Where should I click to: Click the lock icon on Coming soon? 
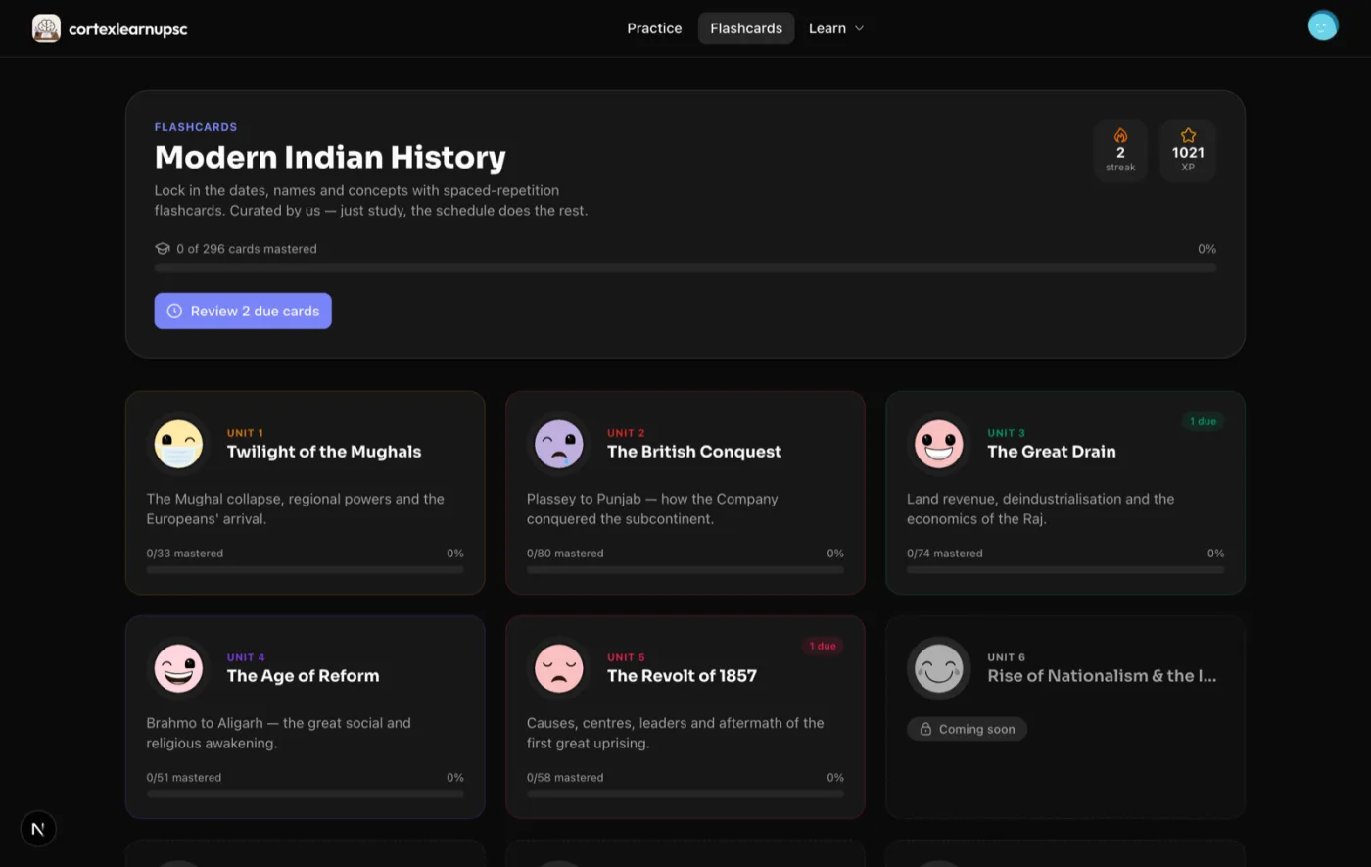pyautogui.click(x=925, y=729)
